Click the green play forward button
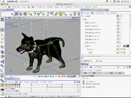131x98 pixels. click(48, 76)
